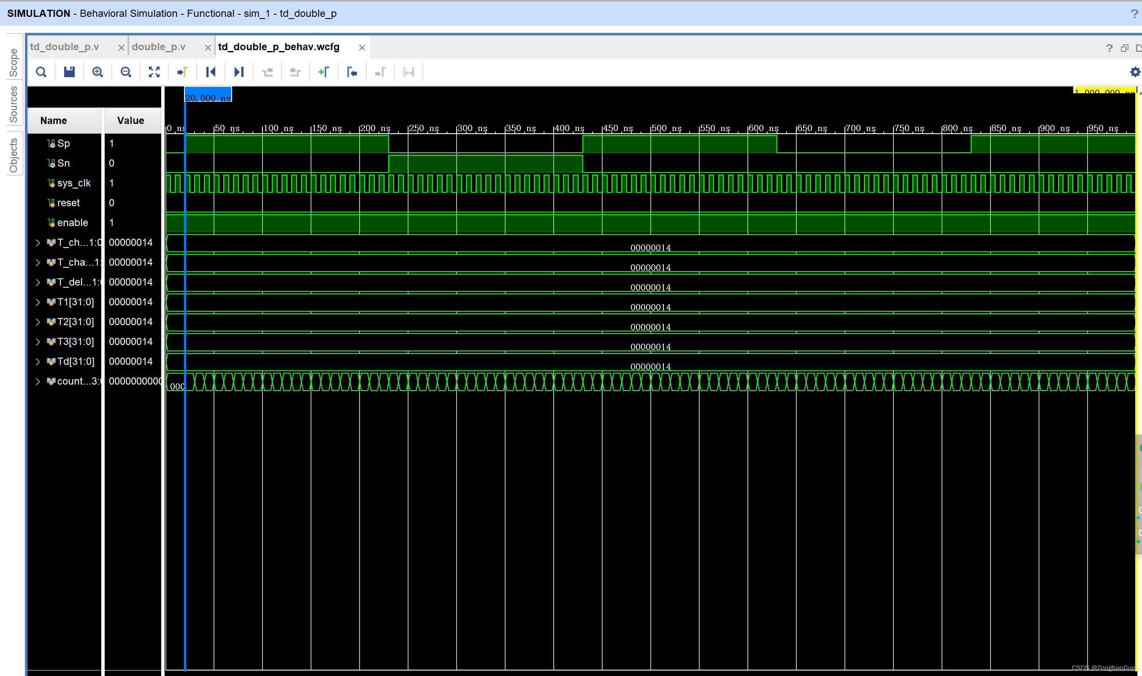Select the Sn signal row
This screenshot has height=676, width=1142.
coord(64,163)
